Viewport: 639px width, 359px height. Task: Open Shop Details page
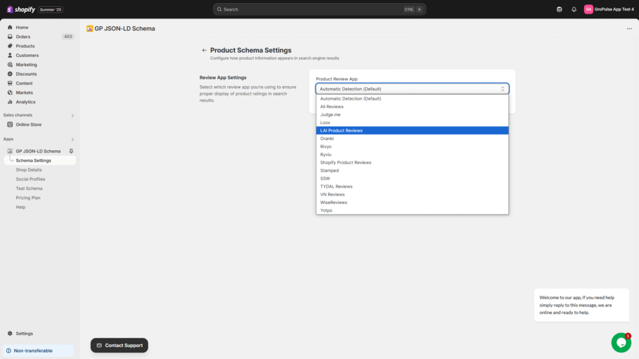29,170
